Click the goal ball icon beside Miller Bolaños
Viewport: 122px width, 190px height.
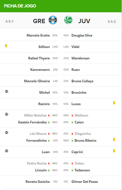point(7,114)
